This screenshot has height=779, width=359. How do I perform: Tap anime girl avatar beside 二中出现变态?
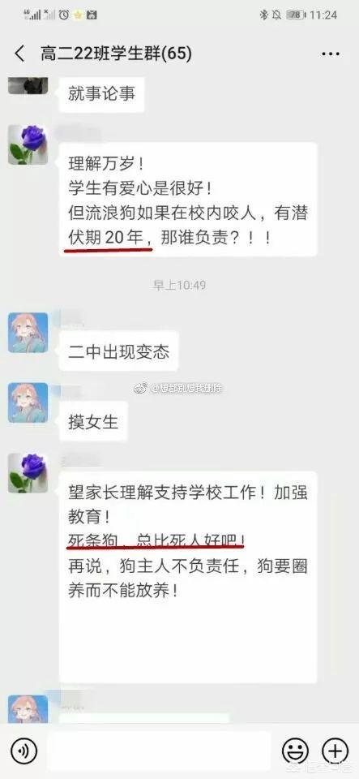click(28, 333)
